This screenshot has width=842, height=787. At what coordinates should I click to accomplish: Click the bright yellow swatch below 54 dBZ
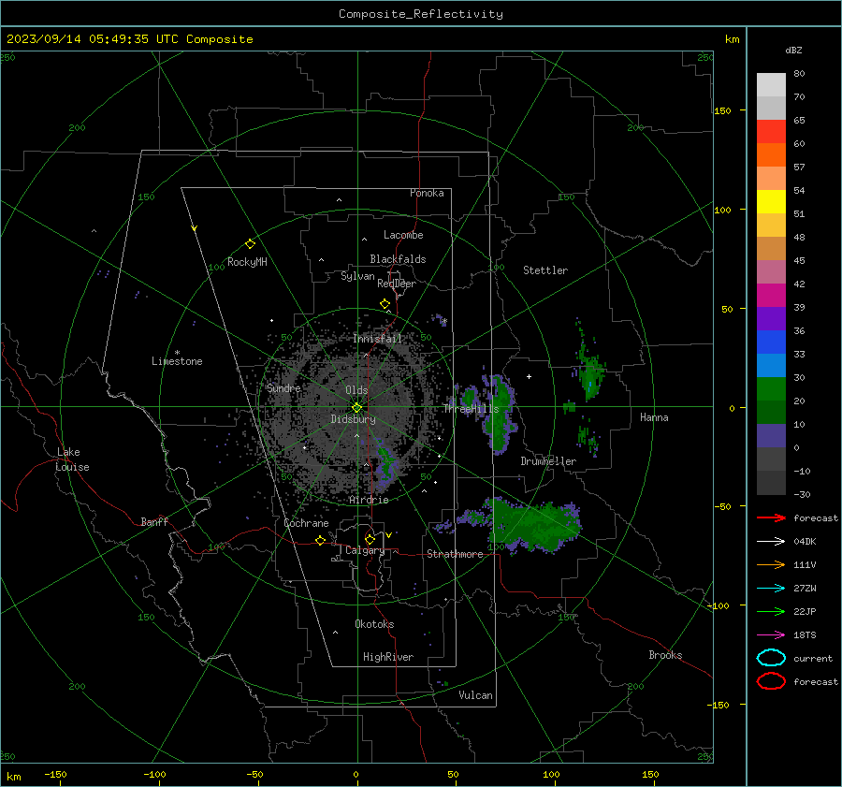771,201
